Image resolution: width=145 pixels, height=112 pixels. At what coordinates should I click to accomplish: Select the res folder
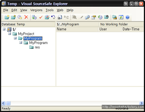point(37,47)
